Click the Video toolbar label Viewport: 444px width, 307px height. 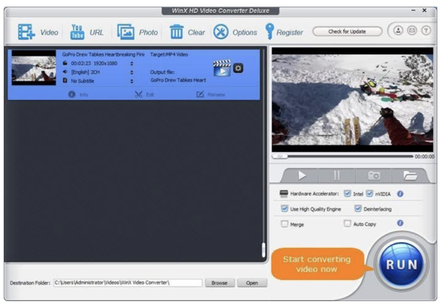pos(49,32)
